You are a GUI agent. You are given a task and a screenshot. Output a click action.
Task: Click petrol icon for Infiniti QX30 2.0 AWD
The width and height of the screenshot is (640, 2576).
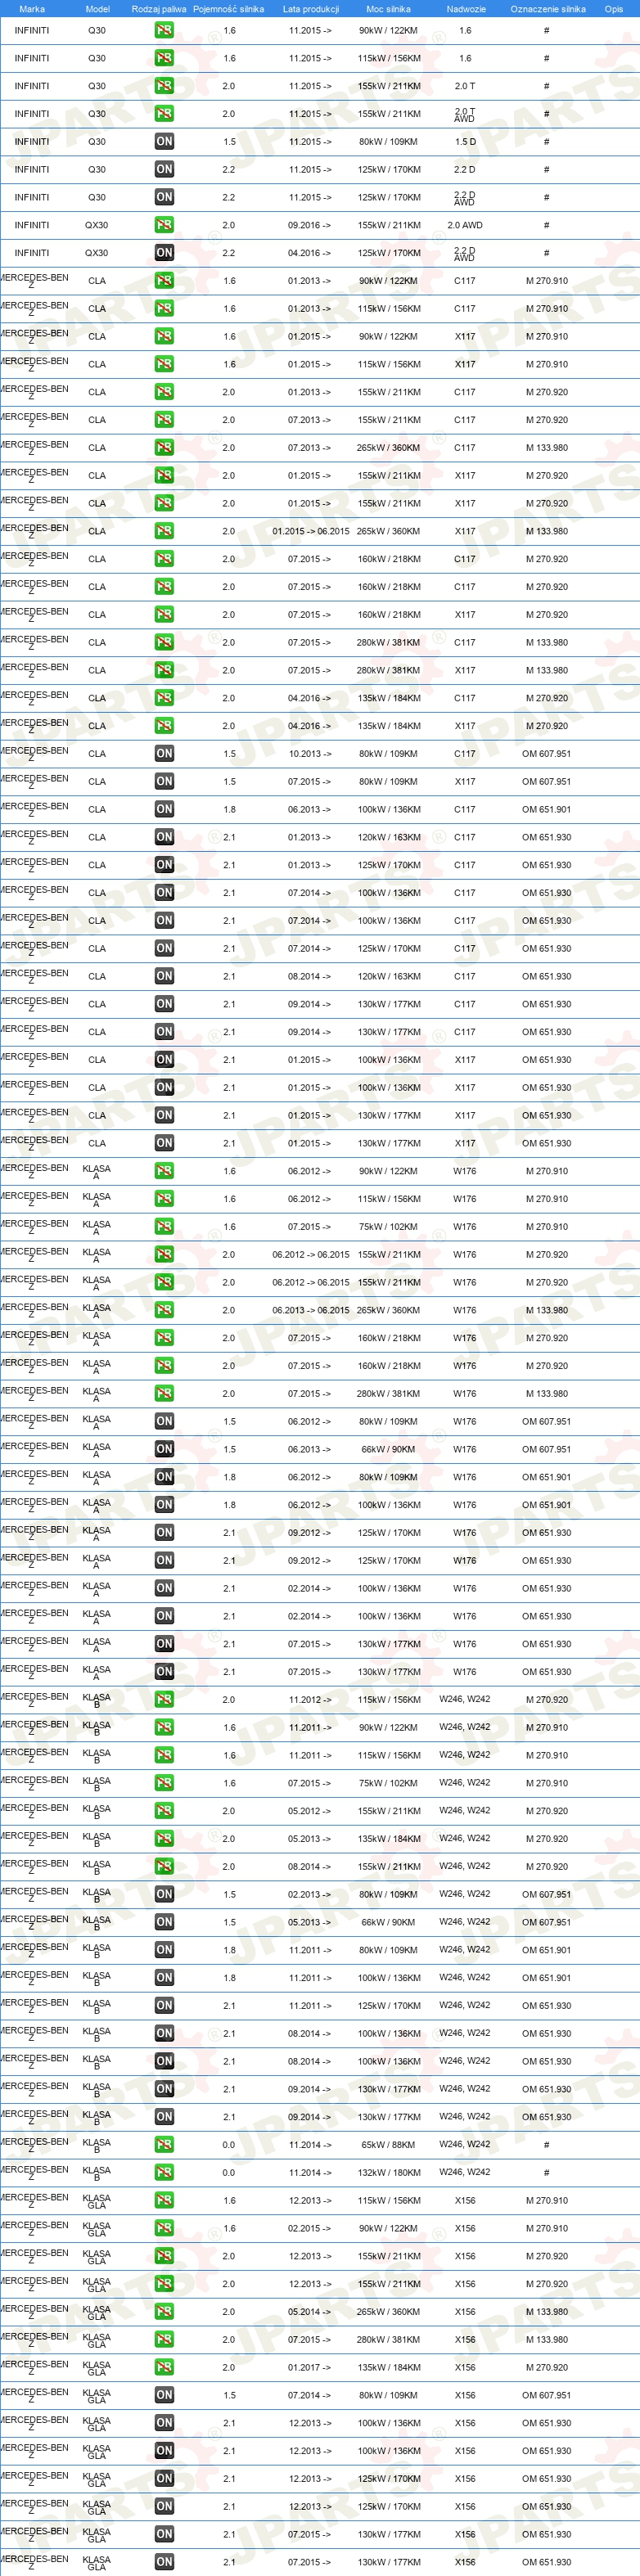[164, 225]
